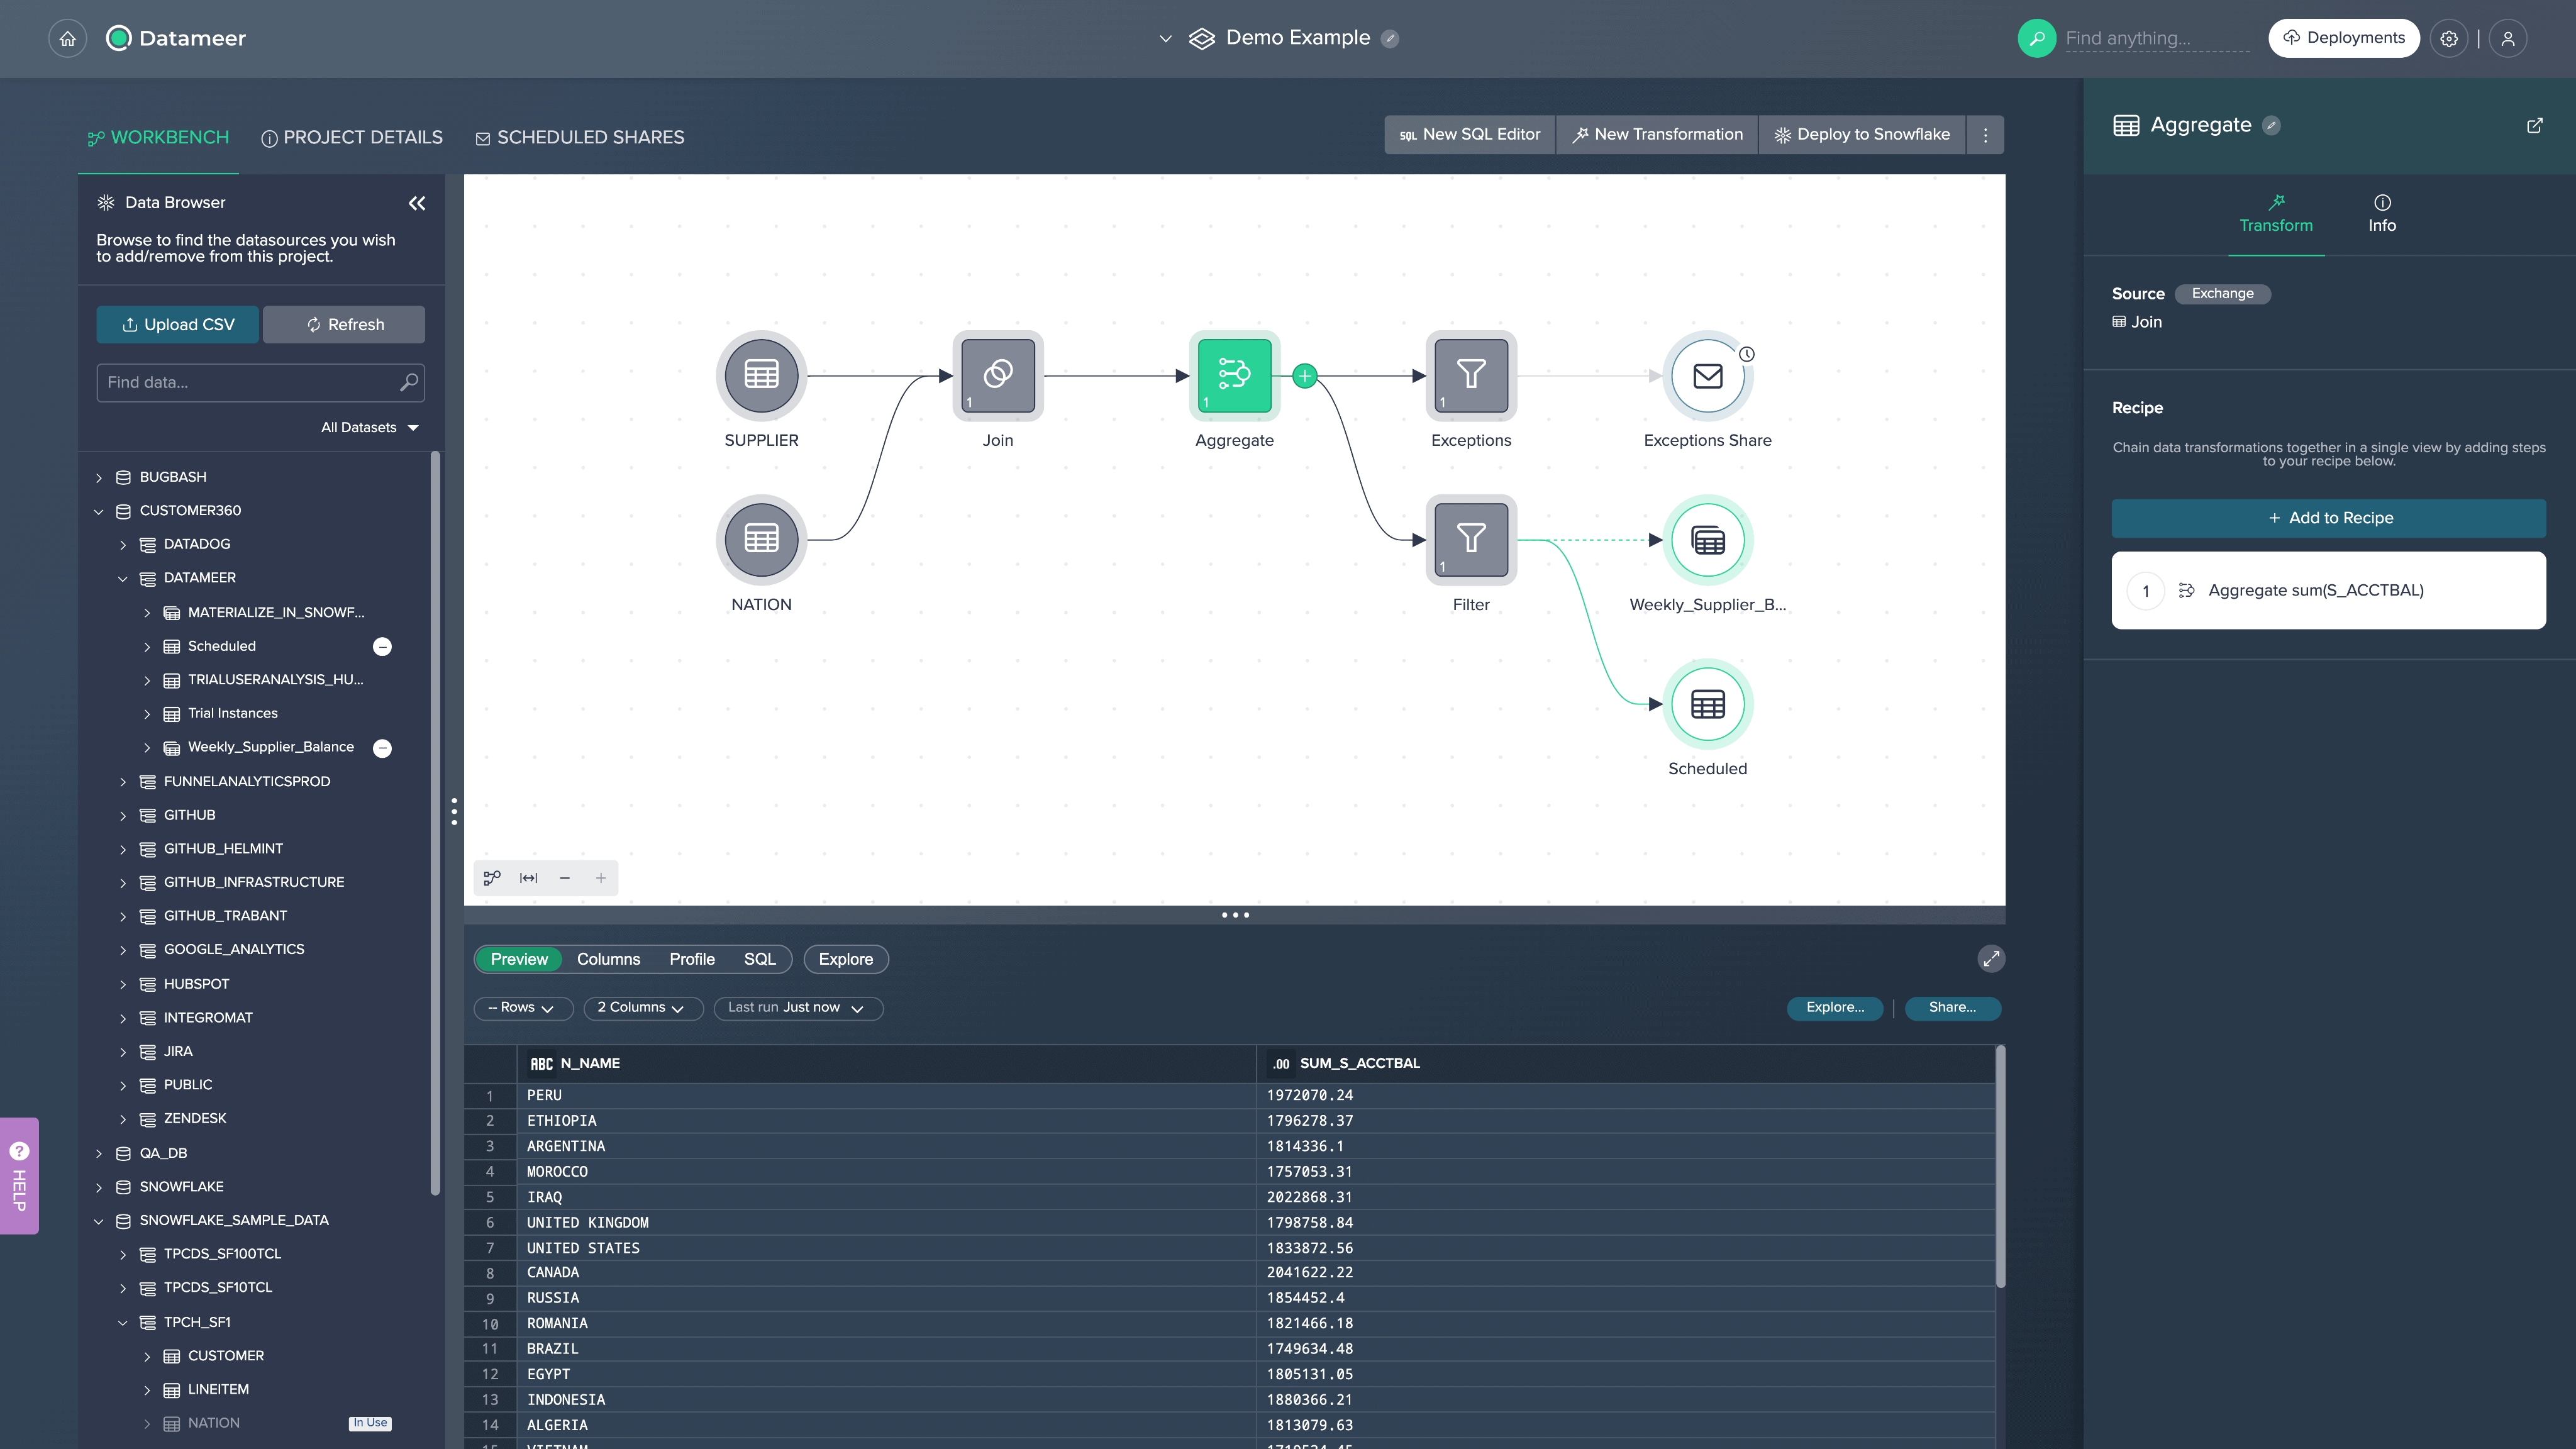Open the Info tab
The height and width of the screenshot is (1449, 2576).
[2382, 214]
